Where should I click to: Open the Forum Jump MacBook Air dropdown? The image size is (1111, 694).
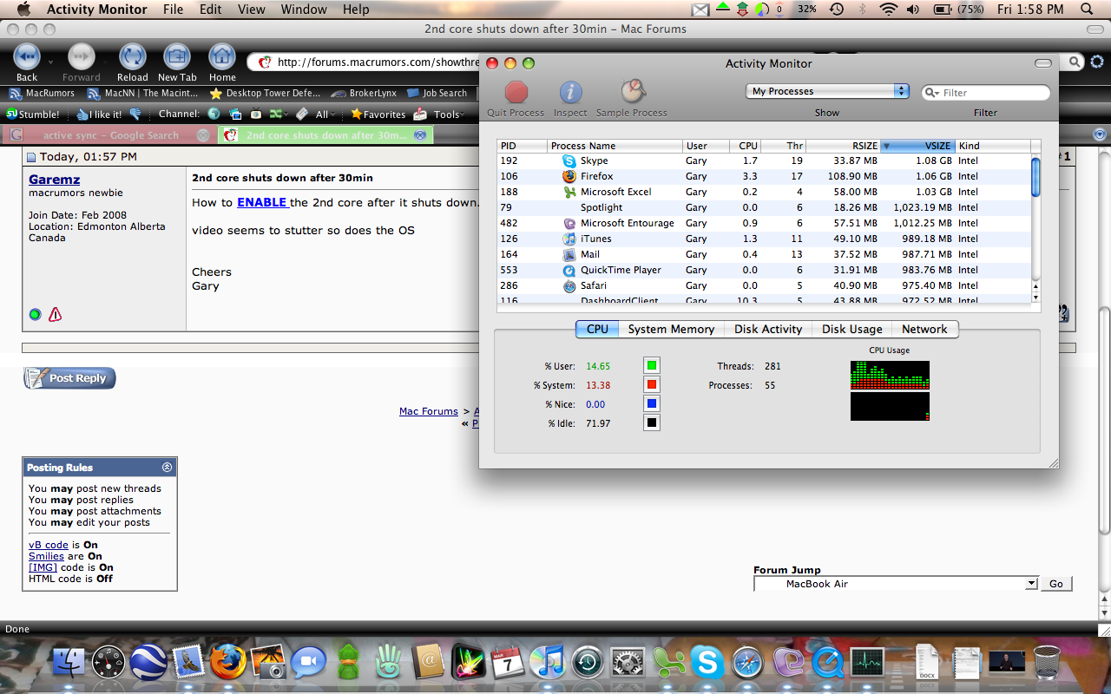[897, 584]
